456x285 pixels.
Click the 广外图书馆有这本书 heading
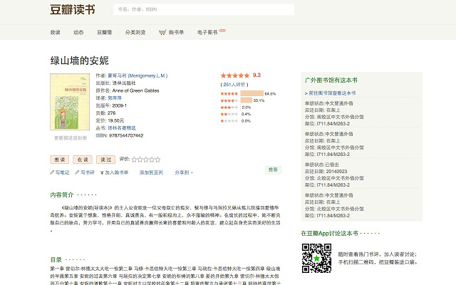331,80
